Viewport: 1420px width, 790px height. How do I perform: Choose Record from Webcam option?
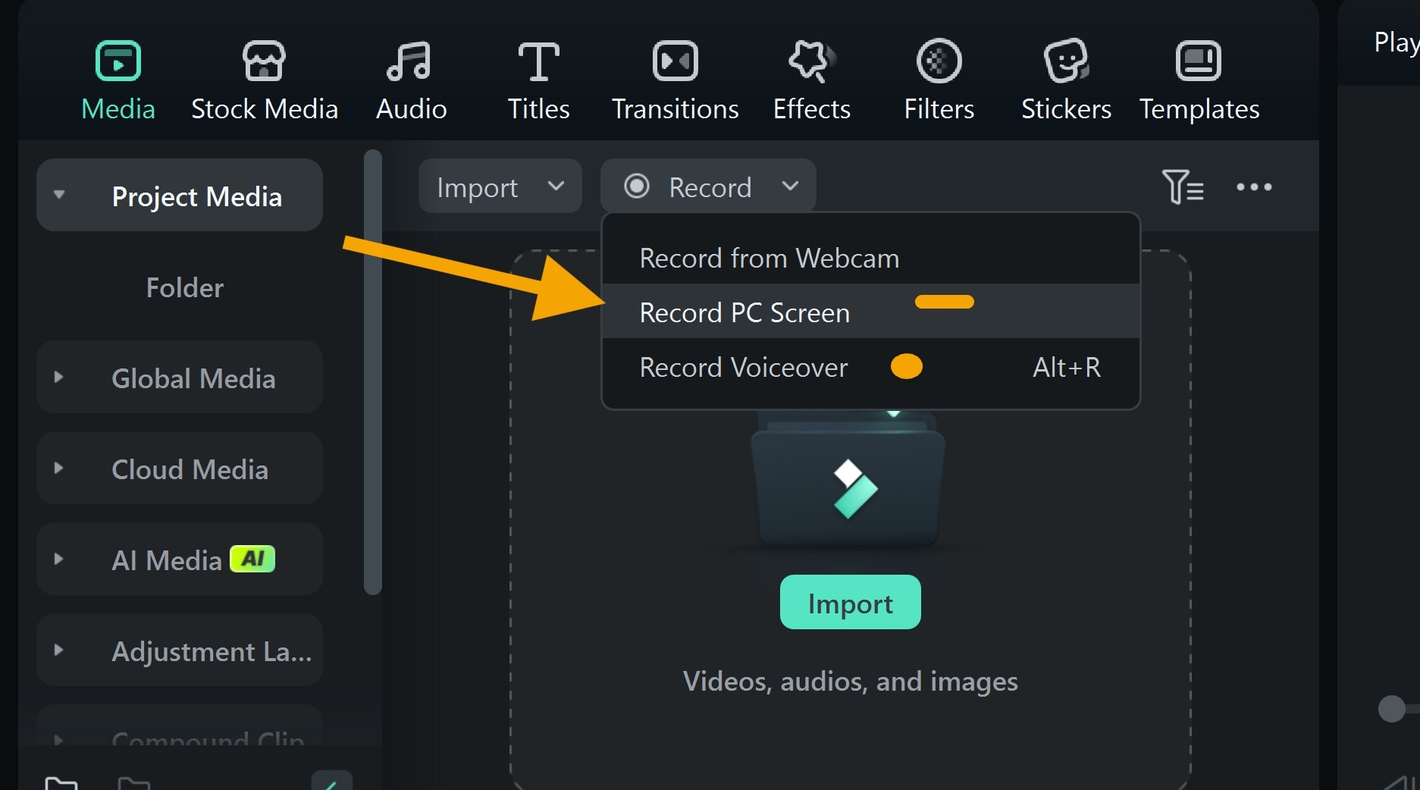coord(769,259)
